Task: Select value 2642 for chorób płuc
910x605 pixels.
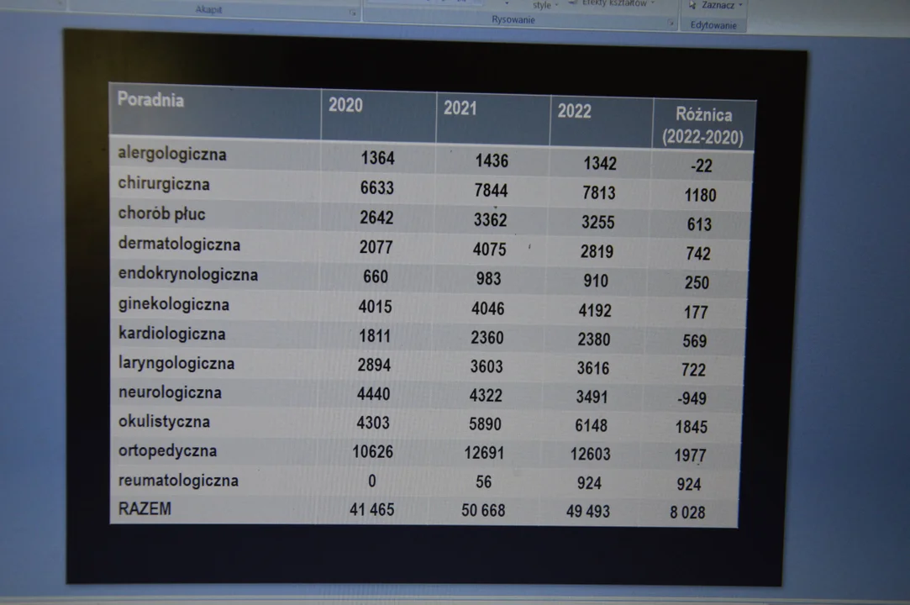Action: [376, 218]
